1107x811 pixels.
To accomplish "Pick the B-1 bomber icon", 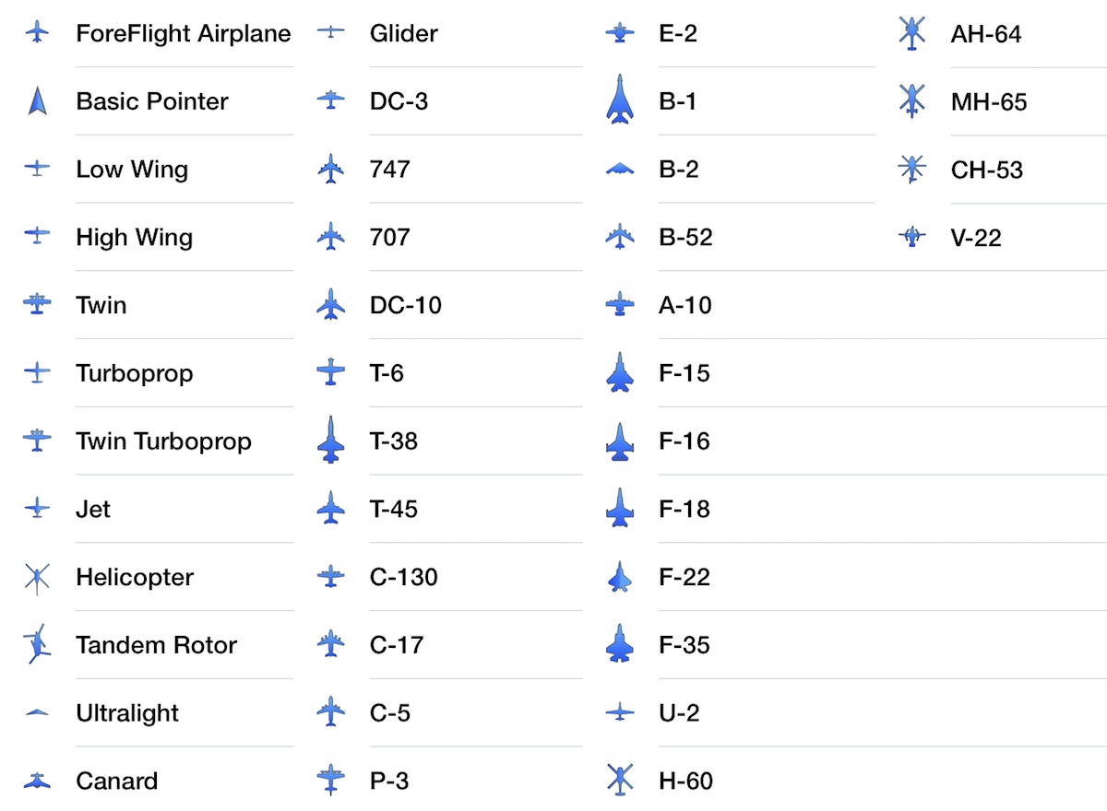I will [x=620, y=100].
